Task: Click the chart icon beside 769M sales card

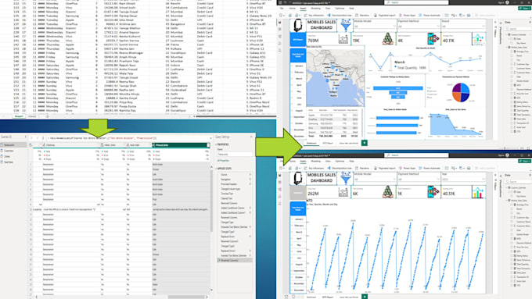Action: click(343, 39)
